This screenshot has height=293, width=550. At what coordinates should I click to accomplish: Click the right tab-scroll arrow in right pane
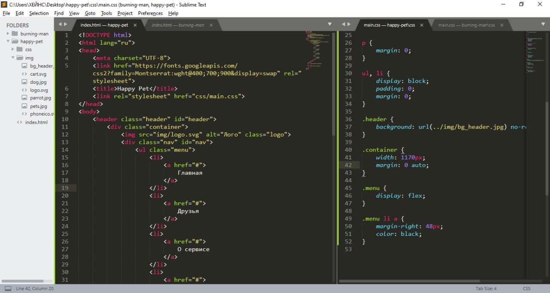[x=350, y=24]
